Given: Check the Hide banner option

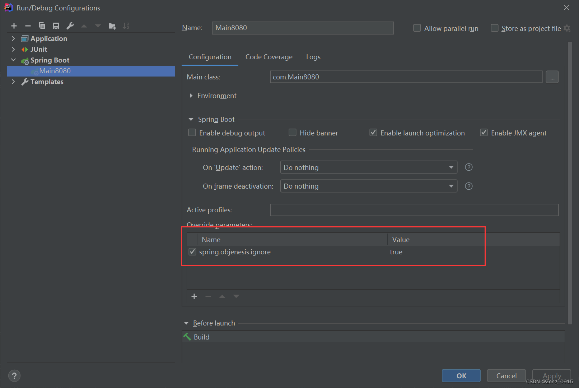Looking at the screenshot, I should (x=293, y=133).
